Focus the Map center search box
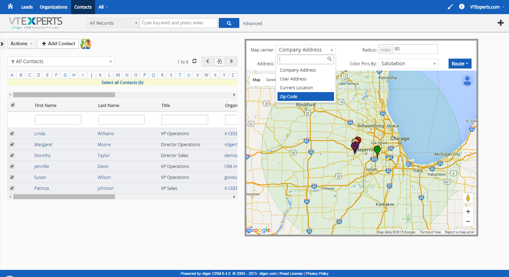Image resolution: width=509 pixels, height=277 pixels. coord(306,59)
